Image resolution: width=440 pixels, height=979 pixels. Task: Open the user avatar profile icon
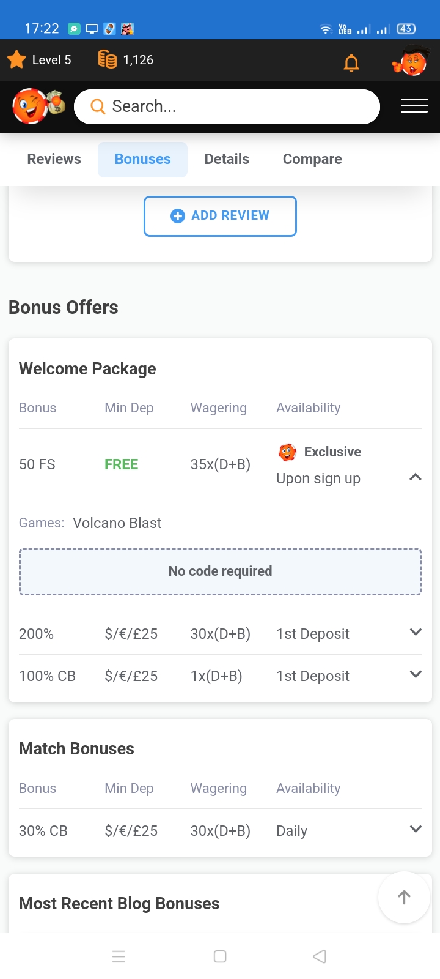411,62
